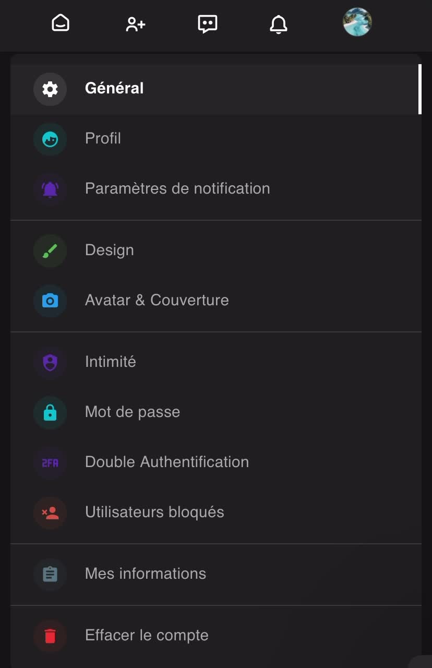
Task: Click the teal padlock password icon
Action: 50,413
